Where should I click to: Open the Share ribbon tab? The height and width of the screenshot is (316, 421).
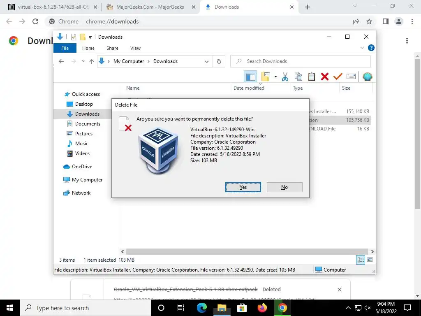(112, 48)
